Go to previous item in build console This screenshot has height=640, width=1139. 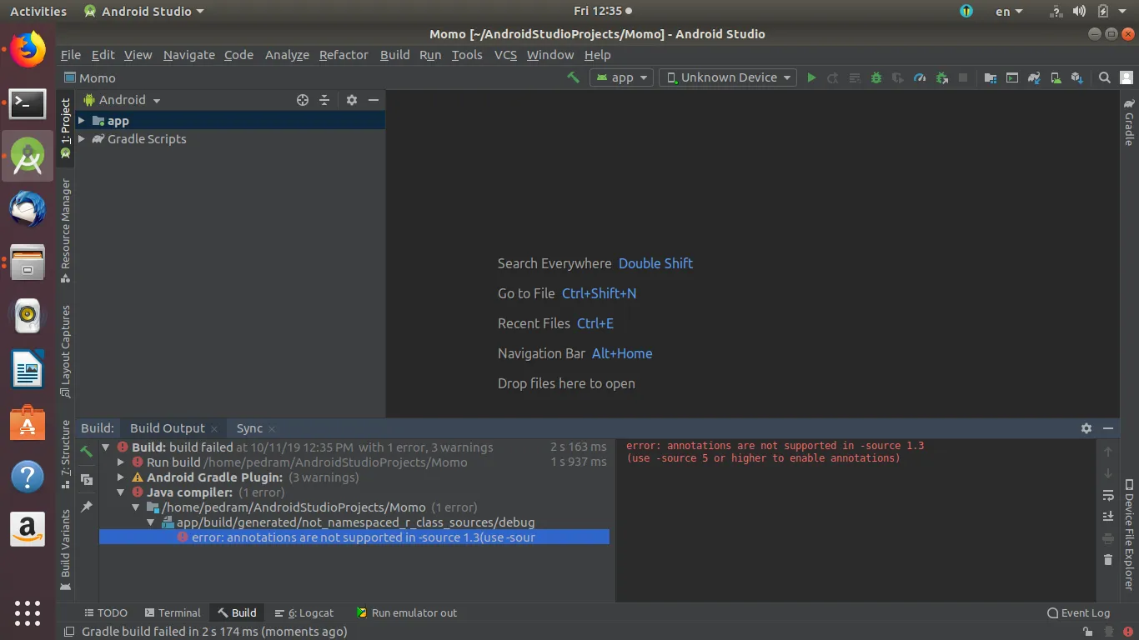click(1108, 452)
